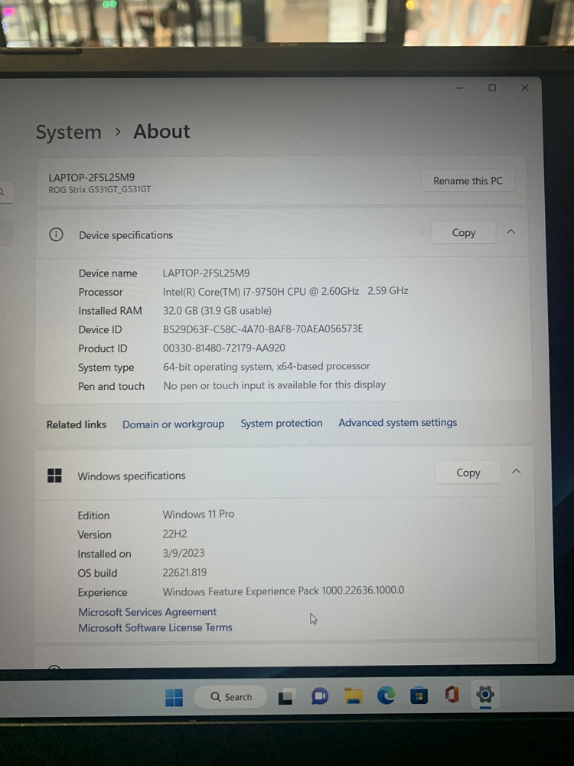Image resolution: width=574 pixels, height=766 pixels.
Task: Select the Device ID value B529D63F-C58C-4A70-BAF8-70AEA056573E
Action: [263, 329]
